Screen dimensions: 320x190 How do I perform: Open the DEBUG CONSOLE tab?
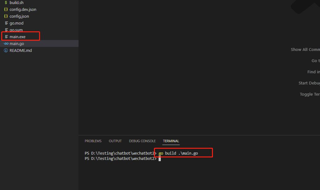click(x=142, y=141)
